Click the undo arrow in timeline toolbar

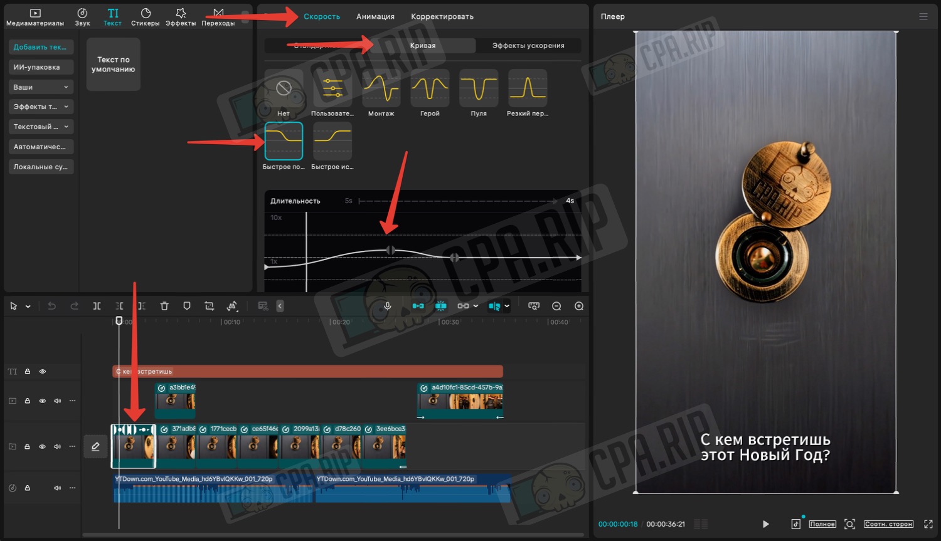coord(52,306)
